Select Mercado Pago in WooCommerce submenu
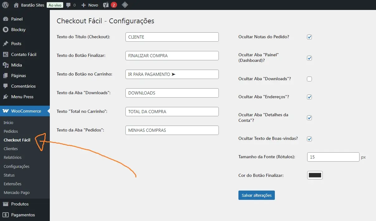Viewport: 376px width, 221px height. (16, 192)
